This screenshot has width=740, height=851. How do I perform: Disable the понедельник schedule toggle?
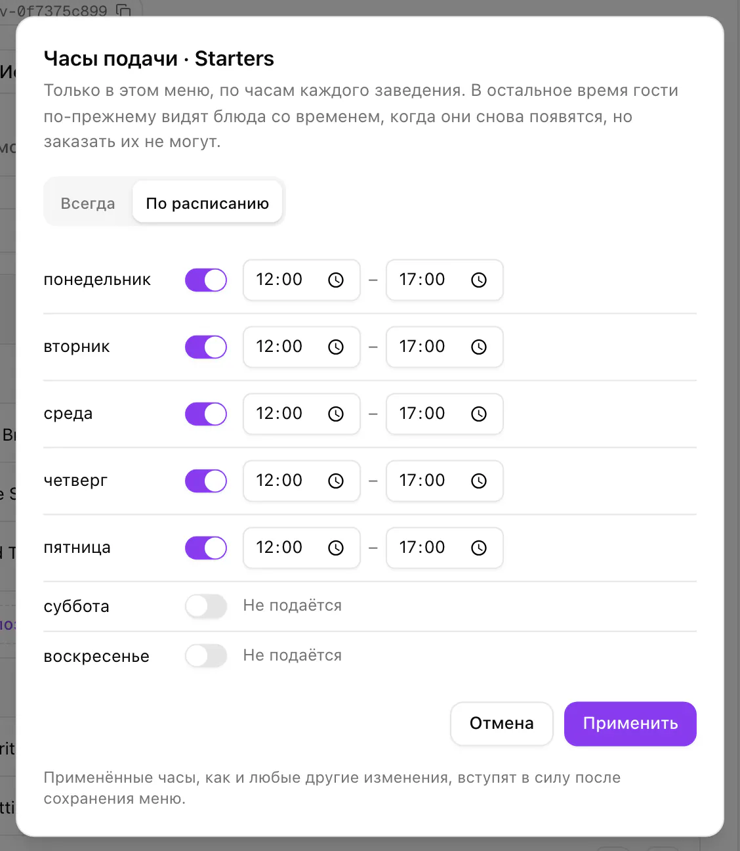pos(206,280)
